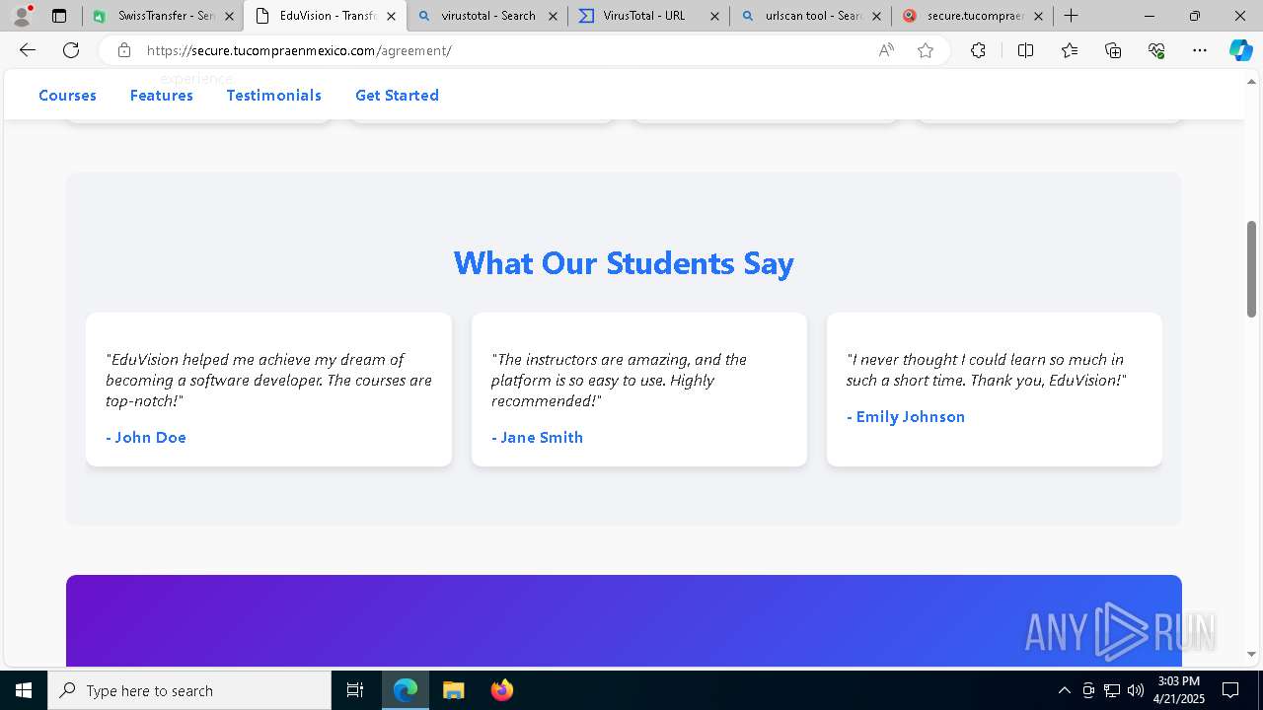Viewport: 1263px width, 710px height.
Task: Open the browser profile icon
Action: coord(22,16)
